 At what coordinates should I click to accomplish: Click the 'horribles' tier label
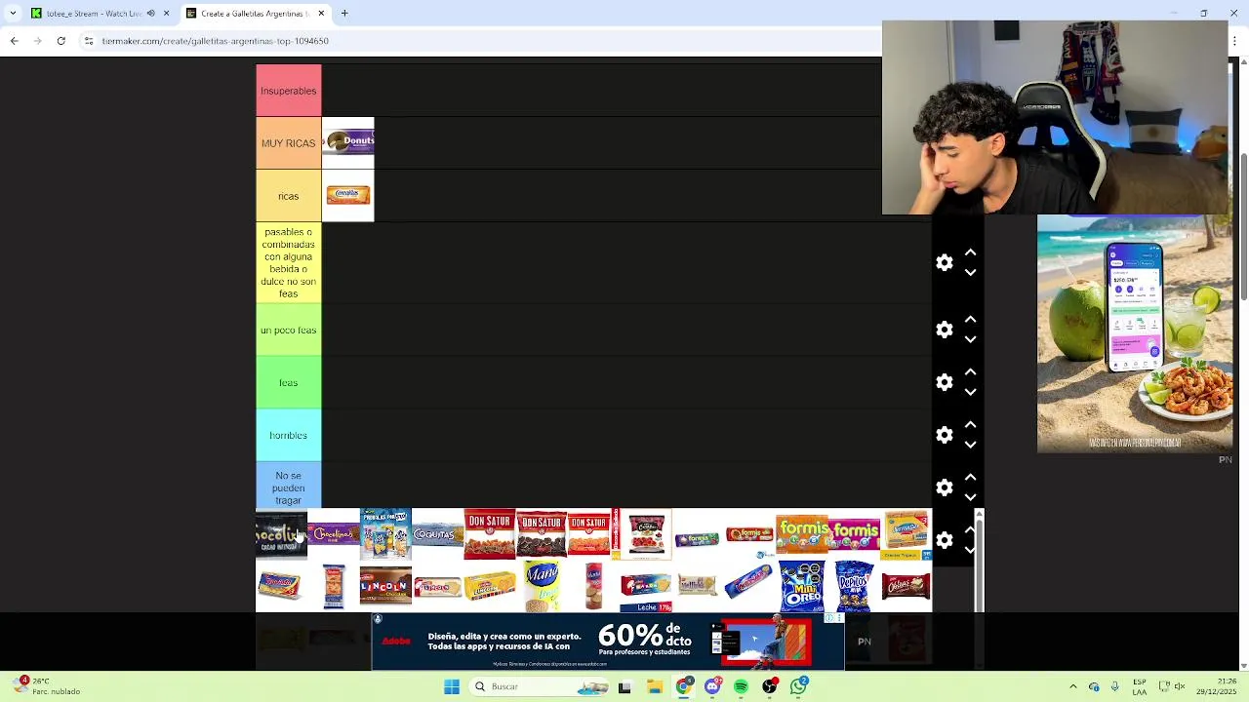pos(289,435)
